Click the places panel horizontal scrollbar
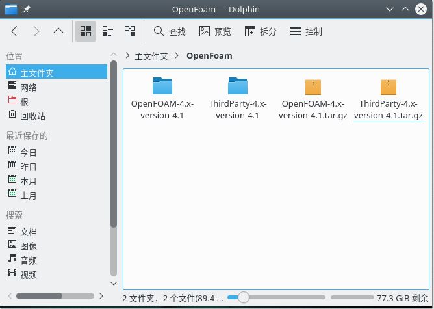The image size is (434, 309). [39, 296]
